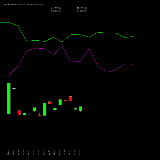Image resolution: width=160 pixels, height=160 pixels.
Task: Click the 25 Jun date label
Action: 54,152
